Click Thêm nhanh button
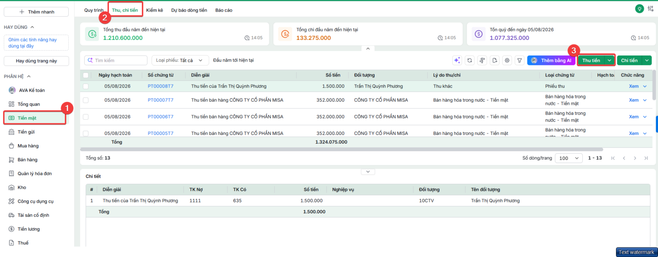The height and width of the screenshot is (257, 658). (x=36, y=12)
